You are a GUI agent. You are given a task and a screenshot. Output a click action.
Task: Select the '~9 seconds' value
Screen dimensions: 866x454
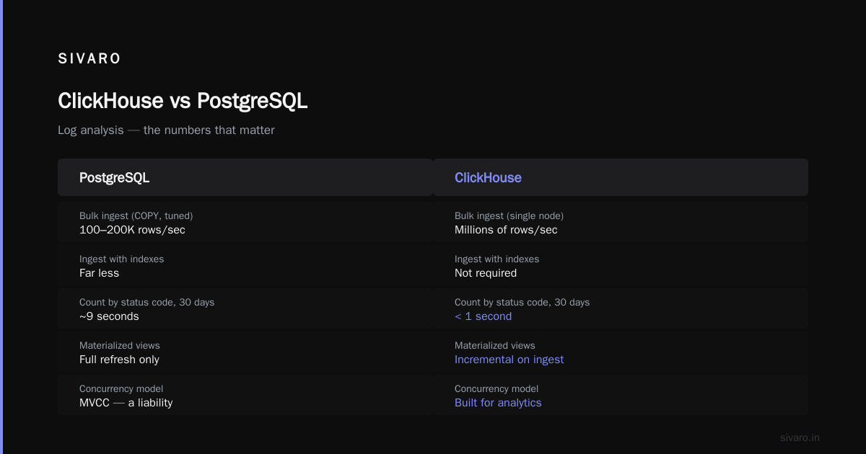(109, 316)
